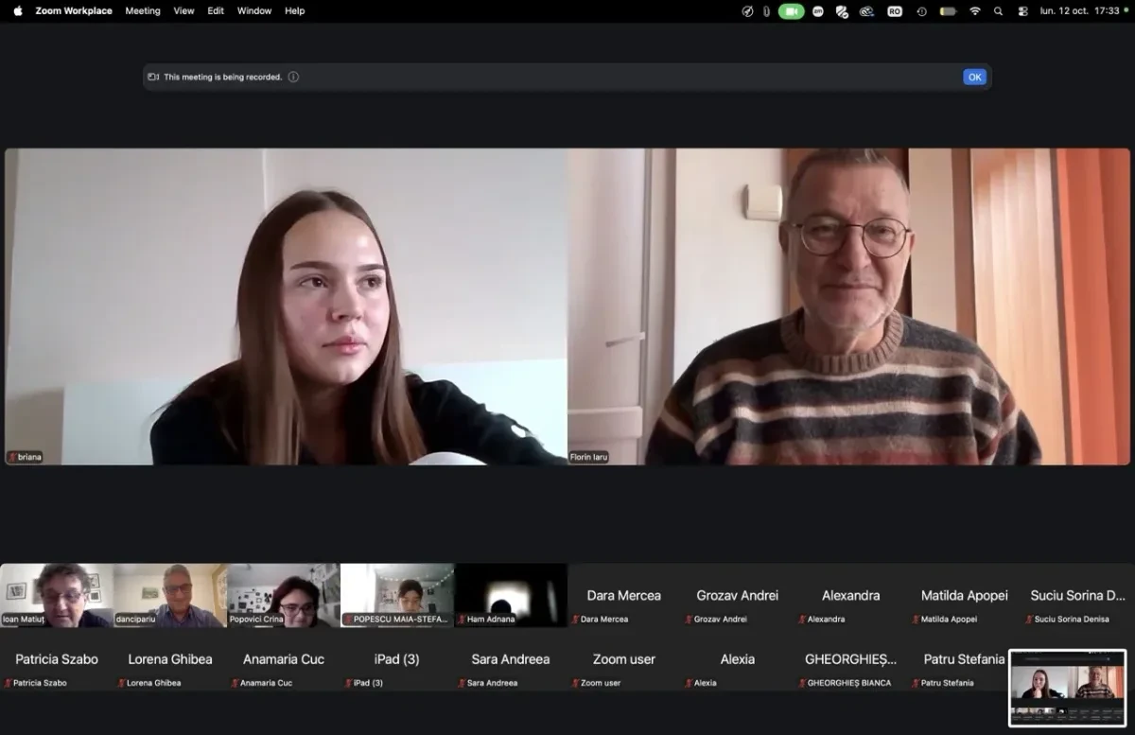
Task: Select the Anamaria Cuc participant tile
Action: click(284, 659)
